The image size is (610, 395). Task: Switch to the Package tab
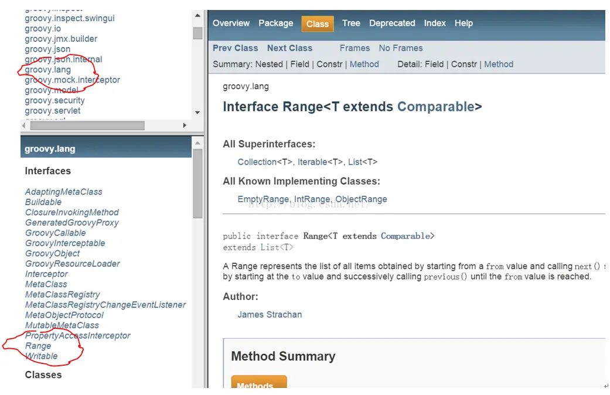point(275,23)
